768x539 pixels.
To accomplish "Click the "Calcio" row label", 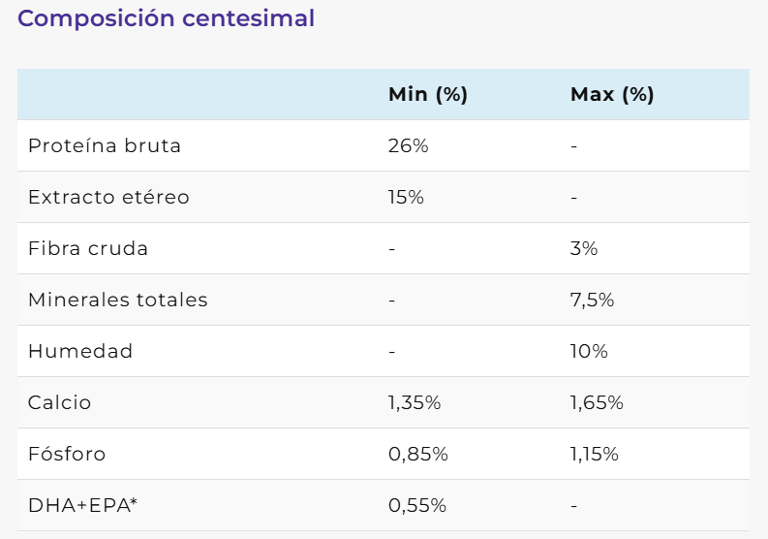I will tap(60, 402).
